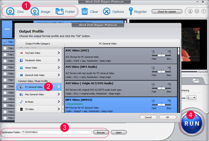This screenshot has height=141, width=209.
Task: Expand the YouTube Video category arrow
Action: tap(59, 53)
